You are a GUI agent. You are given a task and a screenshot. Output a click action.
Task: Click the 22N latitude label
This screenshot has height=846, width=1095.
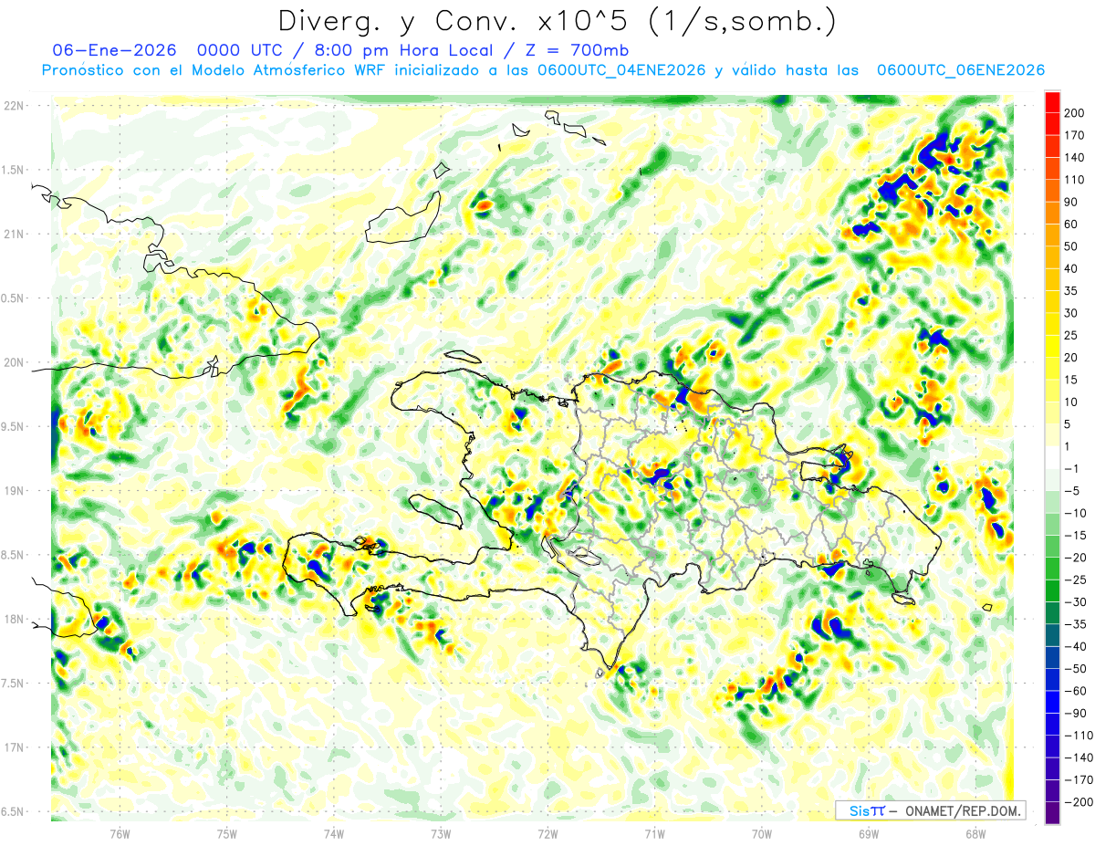point(14,106)
